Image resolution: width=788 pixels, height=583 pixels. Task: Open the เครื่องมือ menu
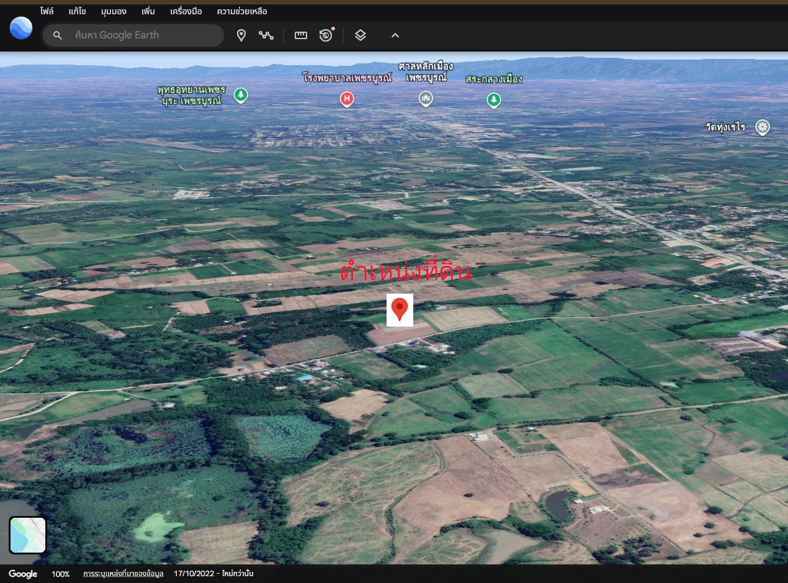(x=186, y=11)
